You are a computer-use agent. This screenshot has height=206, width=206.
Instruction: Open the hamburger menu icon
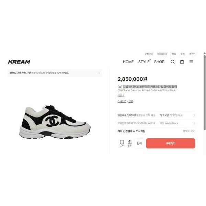point(191,62)
